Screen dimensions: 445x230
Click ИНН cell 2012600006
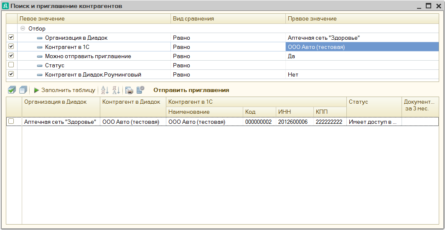coord(295,122)
